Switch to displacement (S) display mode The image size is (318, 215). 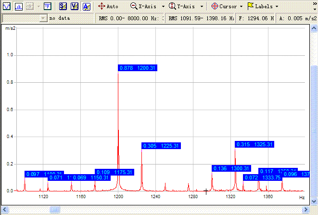(x=63, y=6)
